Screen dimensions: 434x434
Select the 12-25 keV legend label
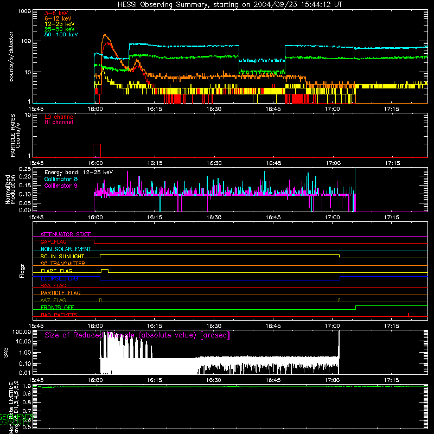(60, 24)
